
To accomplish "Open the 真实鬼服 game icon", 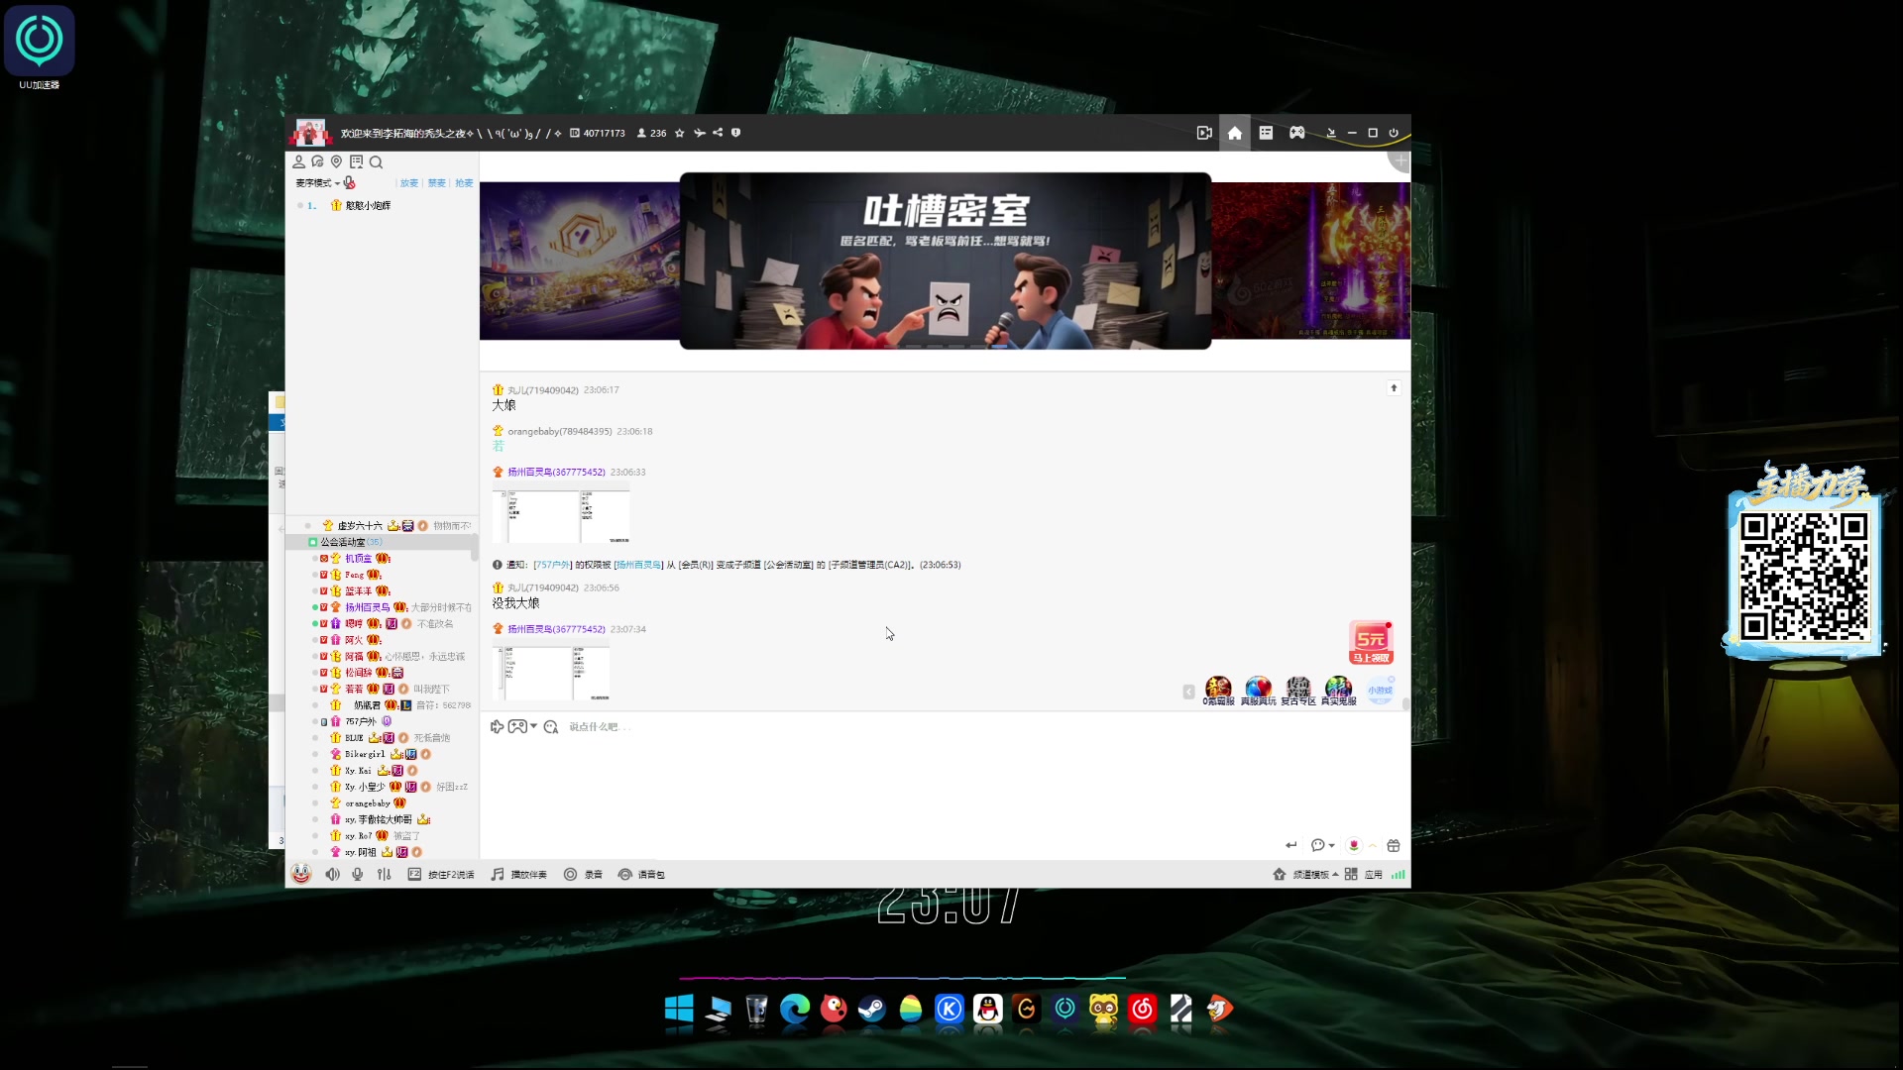I will tap(1338, 691).
